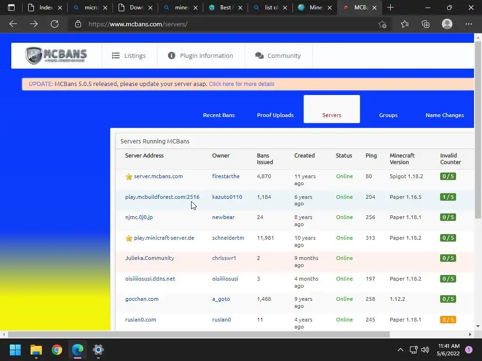Open the browser profile avatar
This screenshot has width=482, height=361.
click(x=447, y=24)
